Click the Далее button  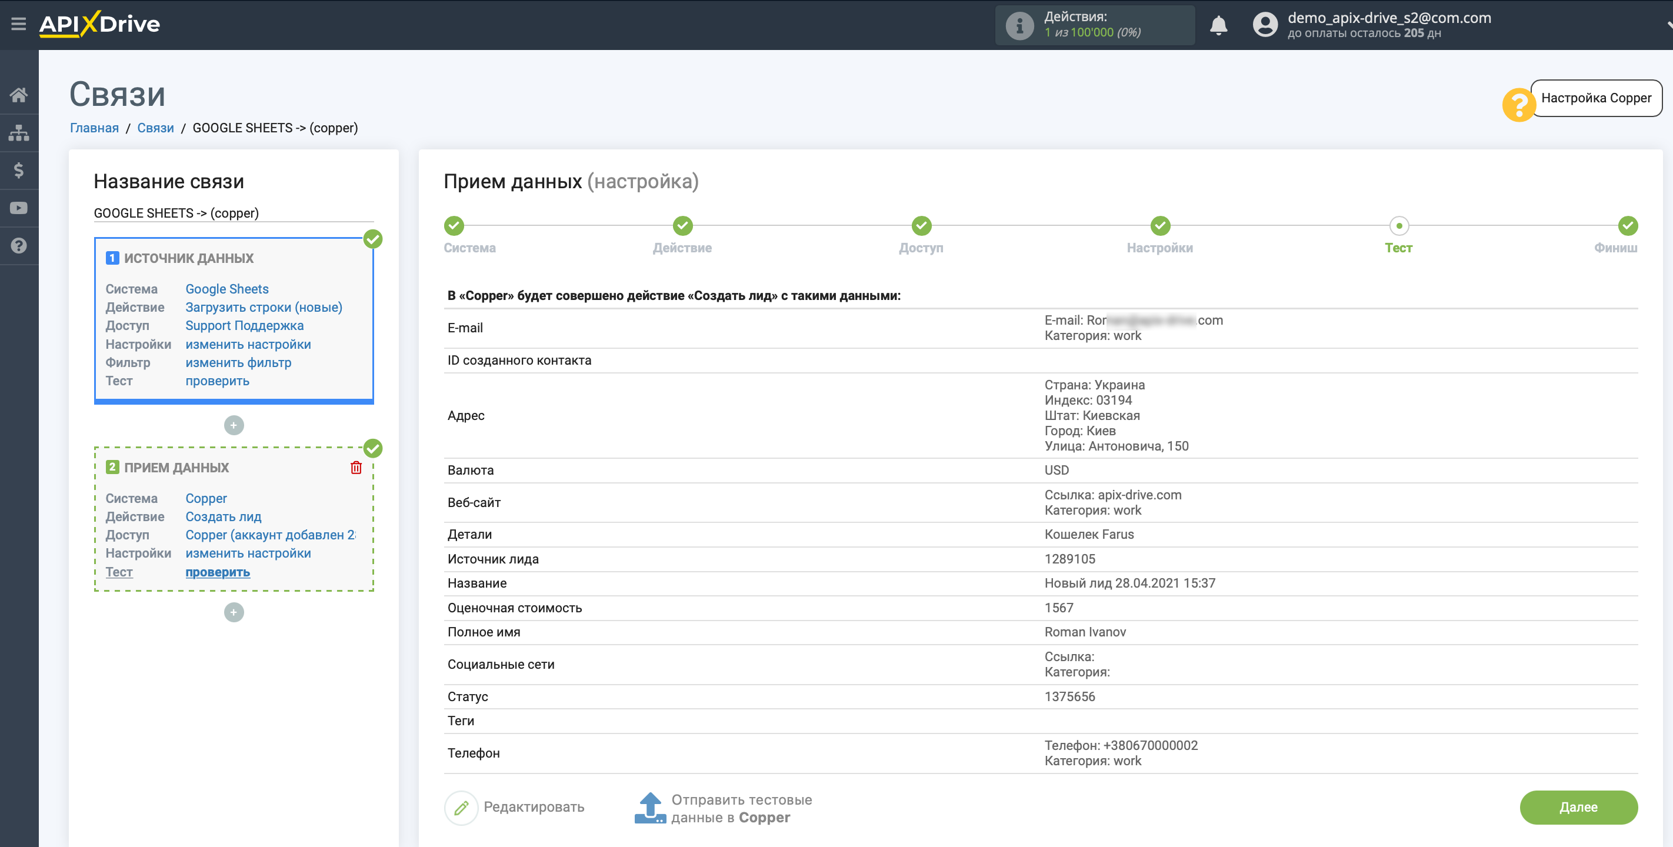[1578, 808]
